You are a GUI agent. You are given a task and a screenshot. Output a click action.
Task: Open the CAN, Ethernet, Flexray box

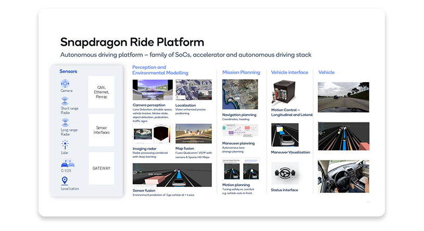[x=102, y=92]
